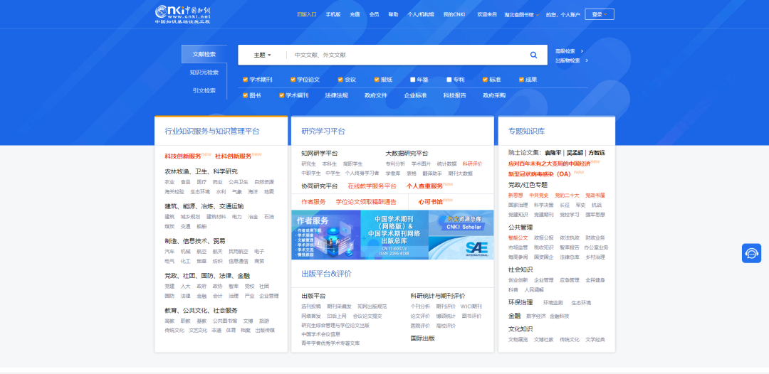The width and height of the screenshot is (769, 374).
Task: Open 社科创新服务 link
Action: 233,156
